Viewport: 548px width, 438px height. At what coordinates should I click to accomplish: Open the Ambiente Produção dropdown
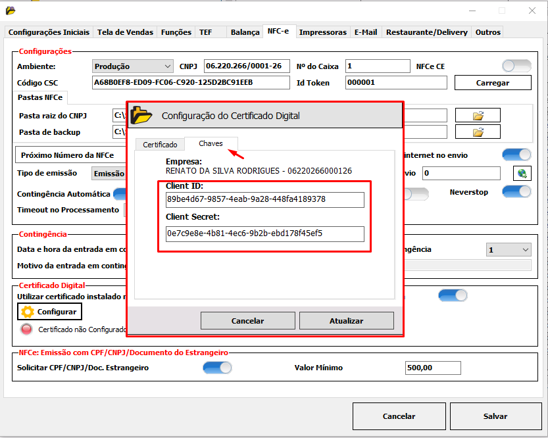(132, 66)
